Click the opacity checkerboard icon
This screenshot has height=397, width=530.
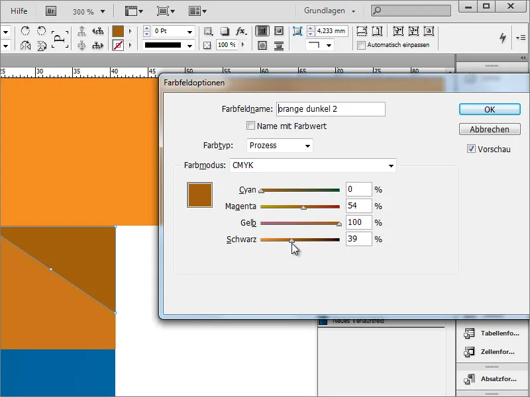click(x=207, y=45)
